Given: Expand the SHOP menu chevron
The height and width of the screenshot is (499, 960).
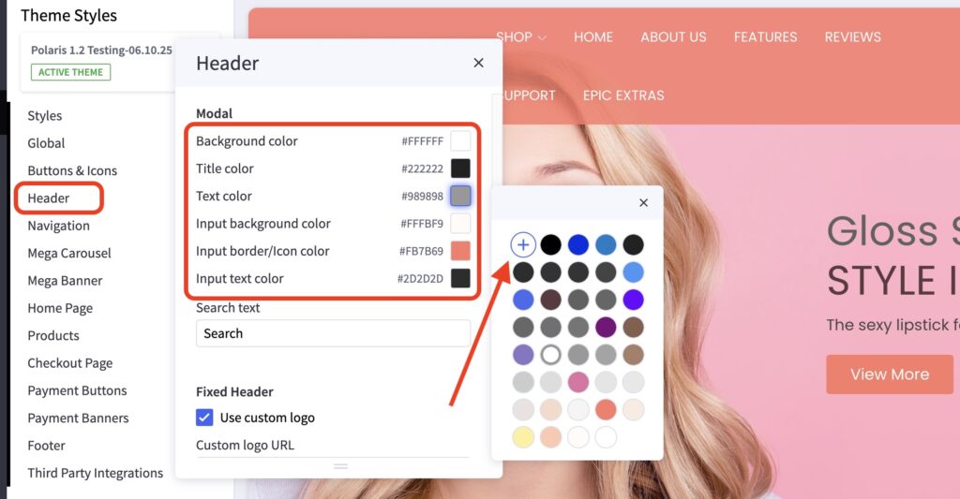Looking at the screenshot, I should 542,37.
